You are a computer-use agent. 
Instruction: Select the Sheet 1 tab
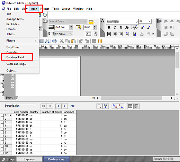[10, 98]
